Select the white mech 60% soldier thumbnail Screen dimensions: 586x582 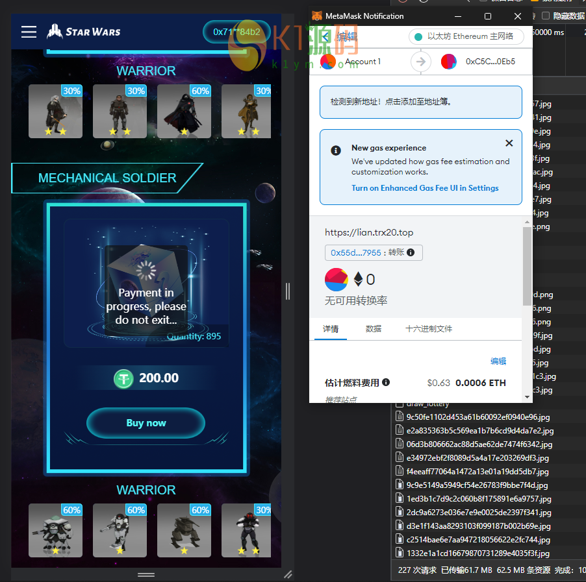(x=55, y=531)
